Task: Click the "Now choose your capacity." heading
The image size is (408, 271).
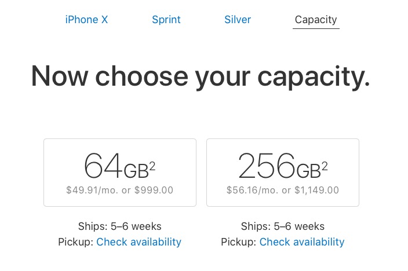Action: (201, 77)
